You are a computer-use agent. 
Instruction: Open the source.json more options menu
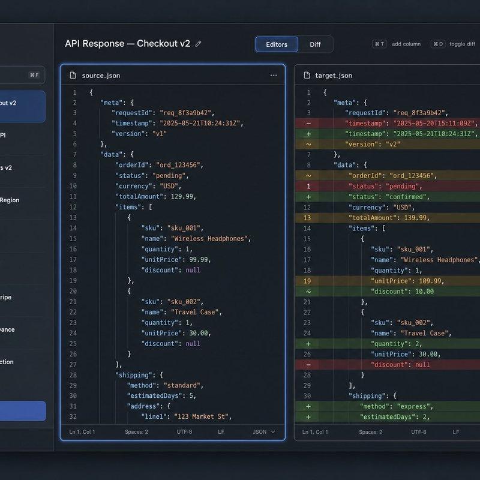tap(274, 76)
